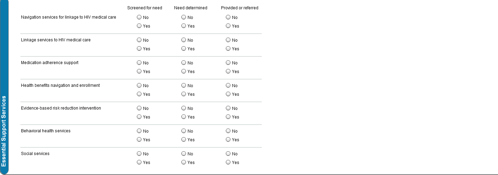
Task: Select Yes for Navigation services Need determined
Action: pos(184,26)
